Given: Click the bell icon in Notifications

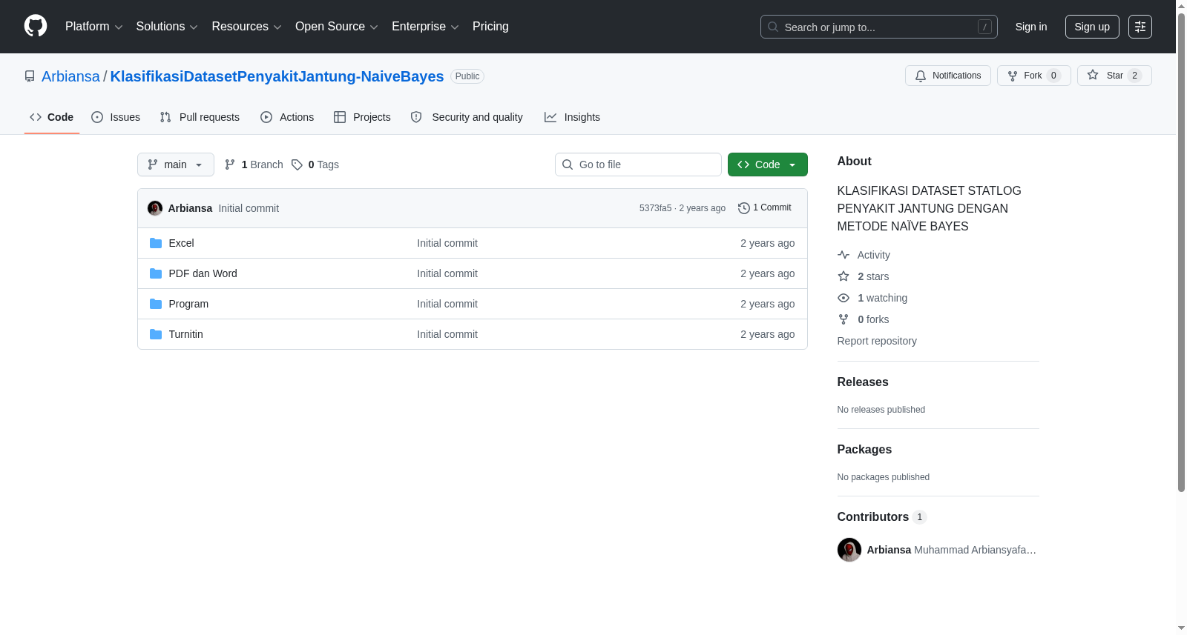Looking at the screenshot, I should (921, 76).
